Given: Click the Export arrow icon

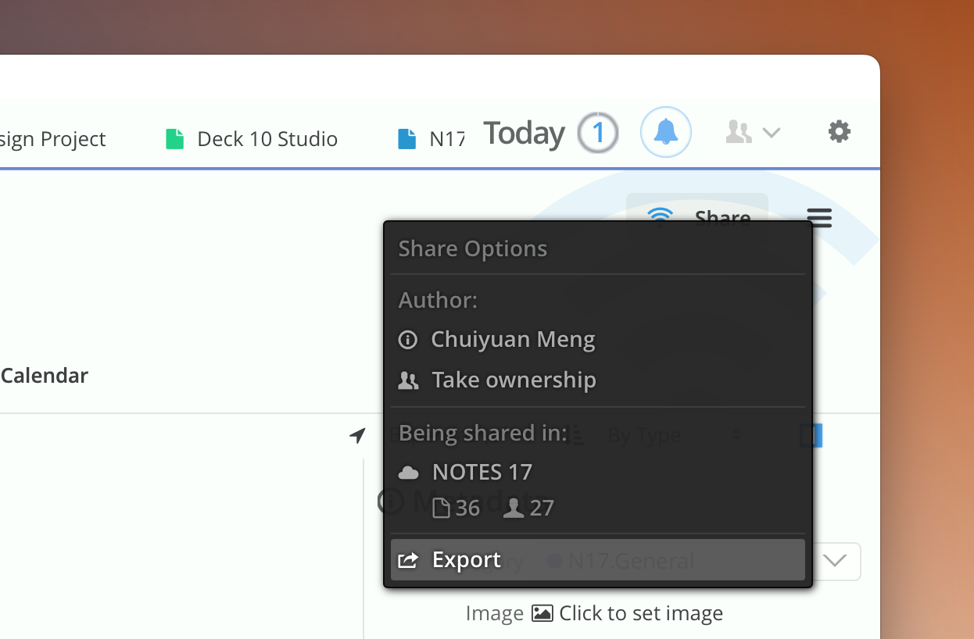Looking at the screenshot, I should click(x=408, y=560).
